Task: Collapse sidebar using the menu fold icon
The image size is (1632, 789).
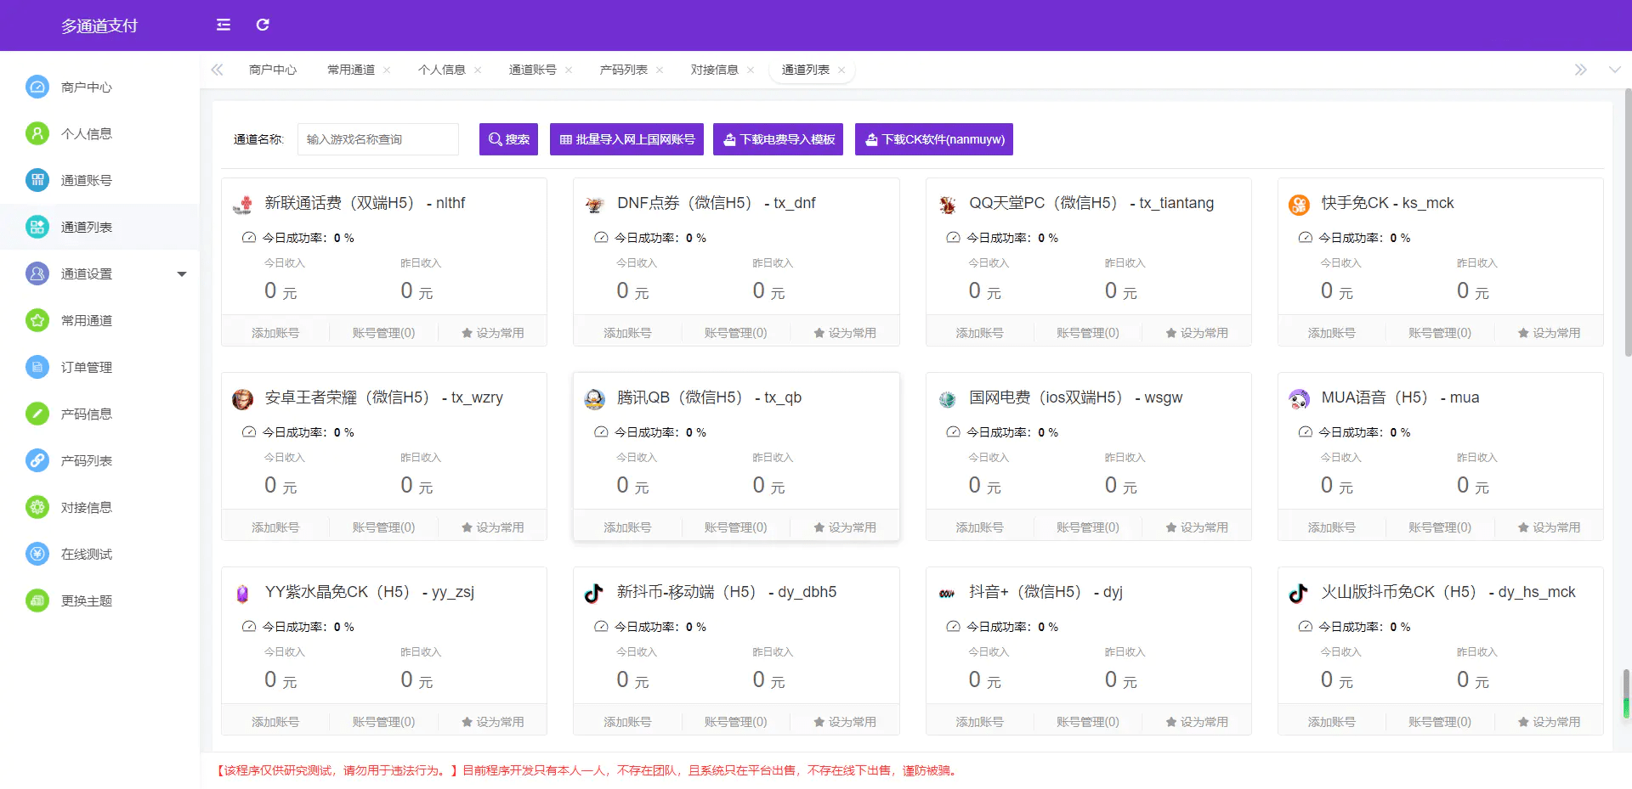Action: click(224, 25)
